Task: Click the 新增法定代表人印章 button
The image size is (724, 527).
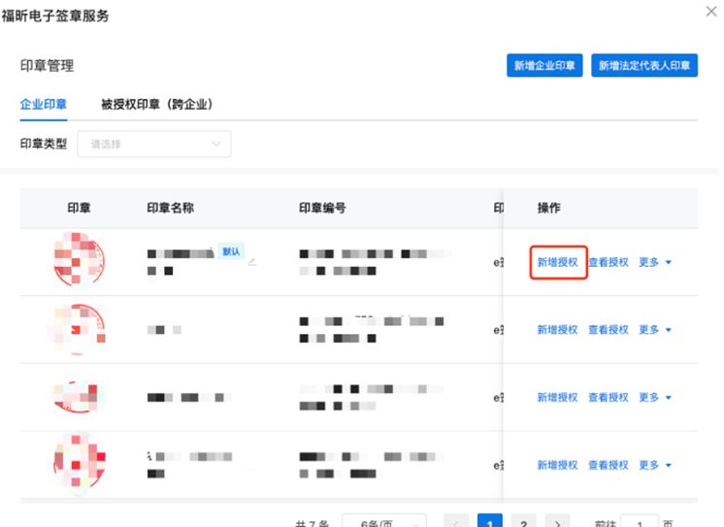Action: pos(644,66)
